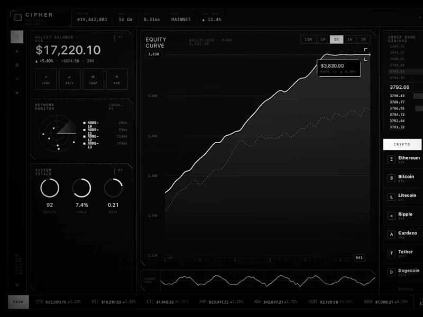The image size is (423, 317).
Task: Click the +5.03% 24H change text
Action: coord(64,61)
